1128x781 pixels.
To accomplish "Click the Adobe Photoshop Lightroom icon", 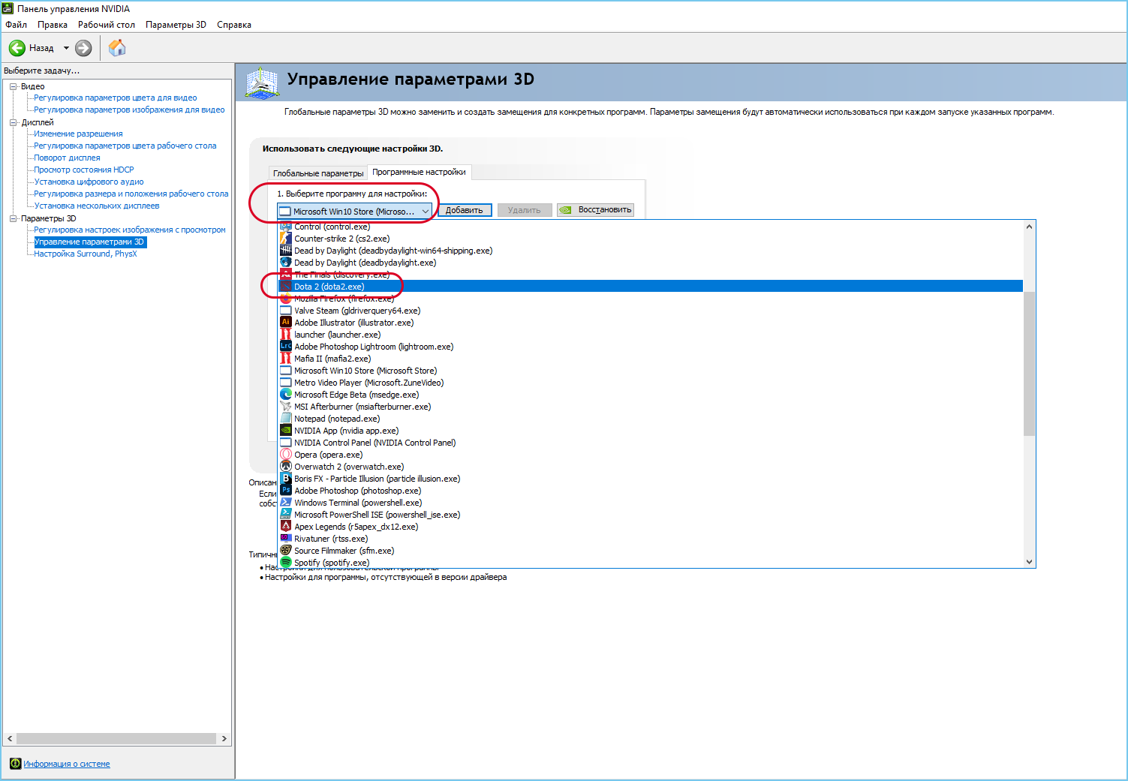I will [285, 347].
